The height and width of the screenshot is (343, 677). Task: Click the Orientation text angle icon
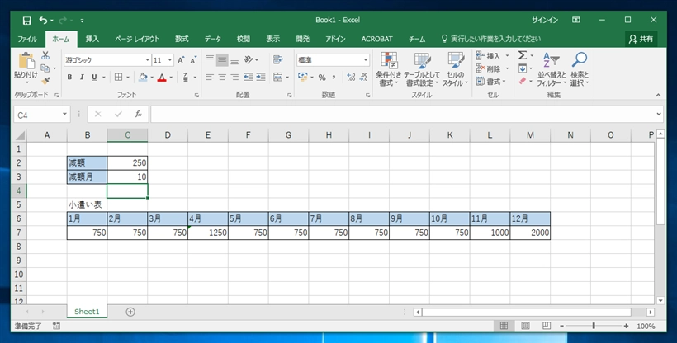[249, 59]
